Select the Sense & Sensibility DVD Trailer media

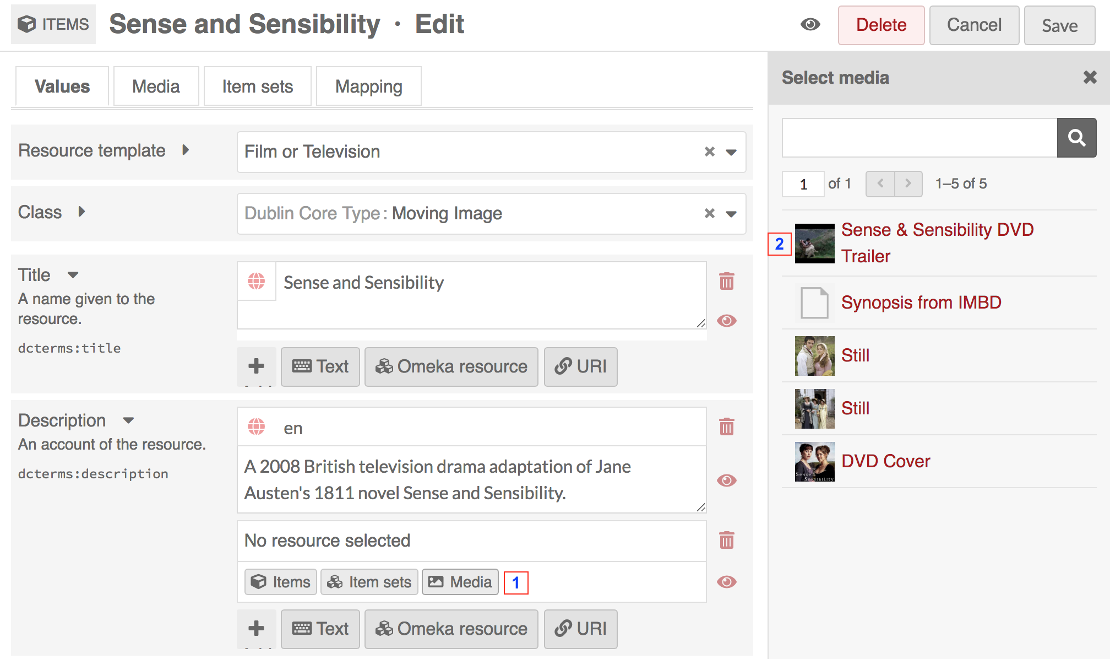(x=938, y=242)
